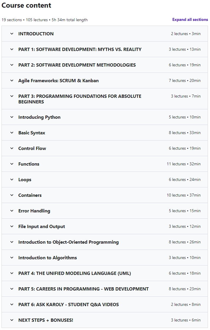
Task: Expand the INTRODUCTION section chevron
Action: (12, 34)
